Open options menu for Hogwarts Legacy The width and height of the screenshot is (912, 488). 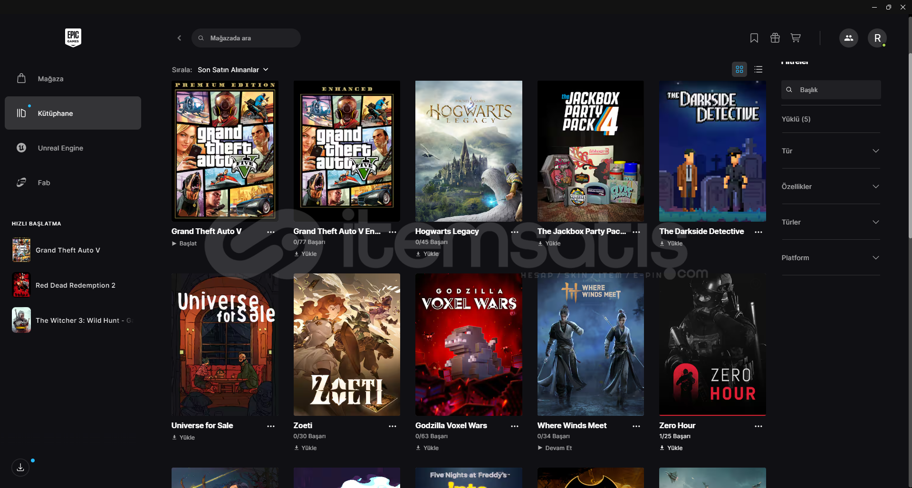point(515,232)
